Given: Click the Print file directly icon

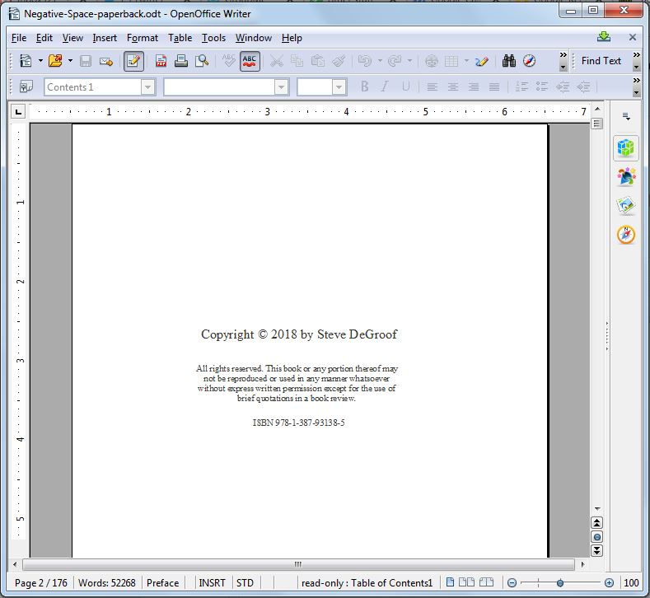Looking at the screenshot, I should 180,61.
